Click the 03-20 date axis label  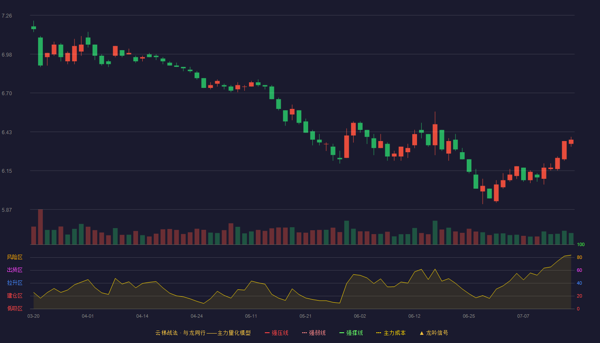point(33,316)
